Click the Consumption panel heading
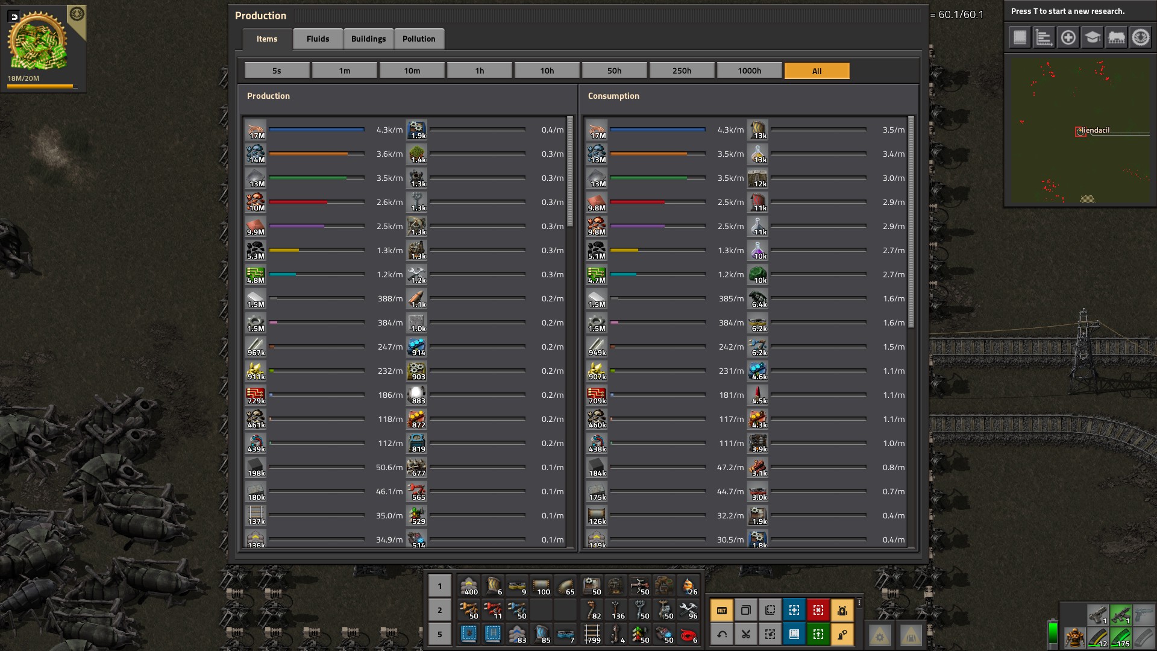Viewport: 1157px width, 651px height. (613, 96)
